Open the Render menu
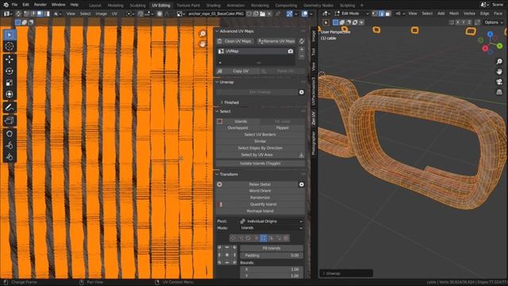 pyautogui.click(x=40, y=5)
